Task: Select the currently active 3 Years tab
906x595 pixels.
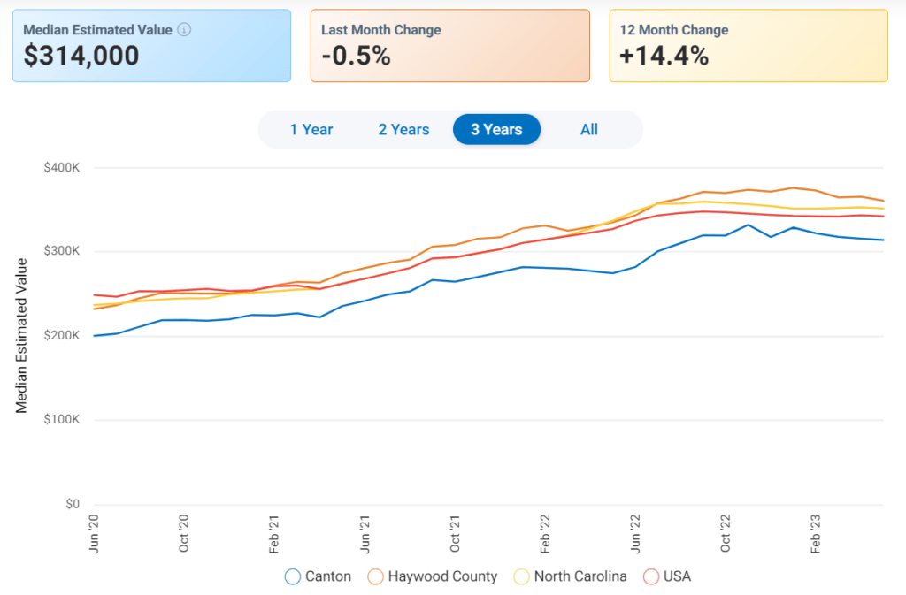Action: tap(496, 129)
